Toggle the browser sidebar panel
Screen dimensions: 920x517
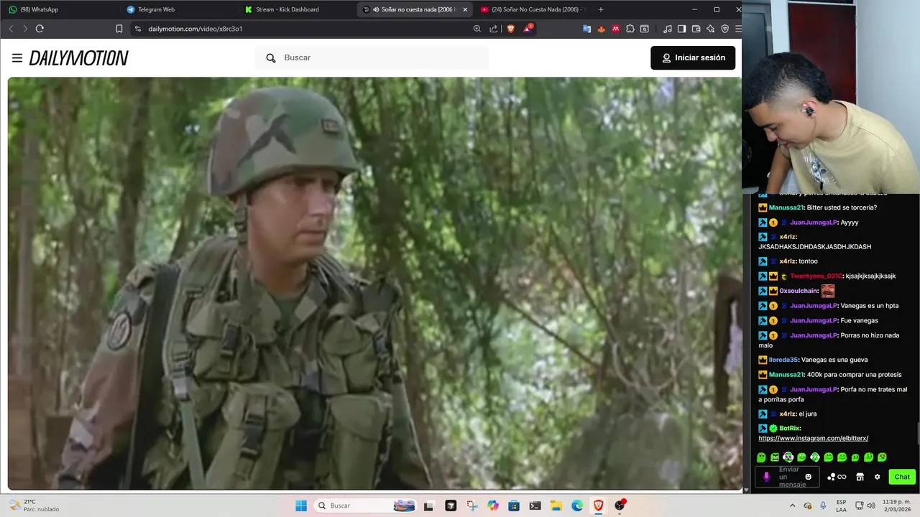682,29
